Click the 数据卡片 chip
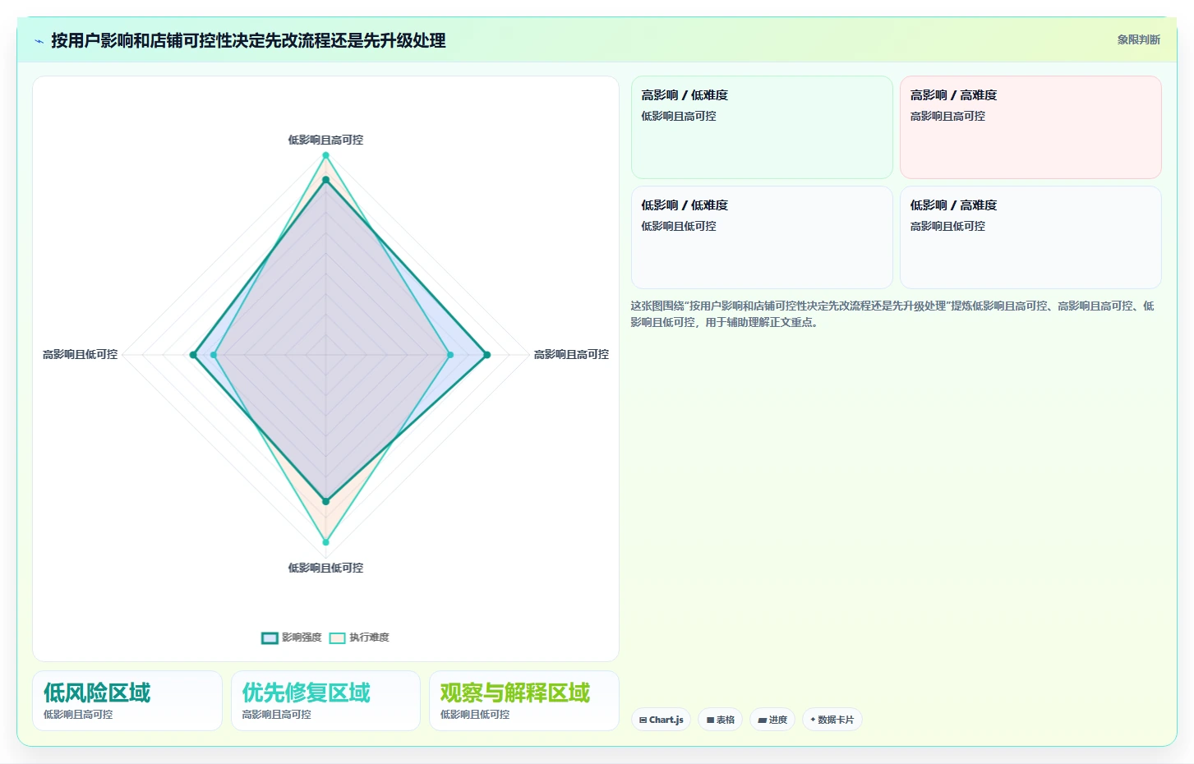1194x764 pixels. (832, 720)
